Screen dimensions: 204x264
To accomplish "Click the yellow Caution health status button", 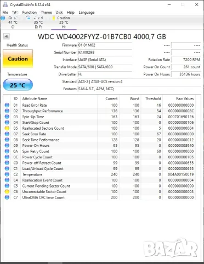I will click(18, 59).
